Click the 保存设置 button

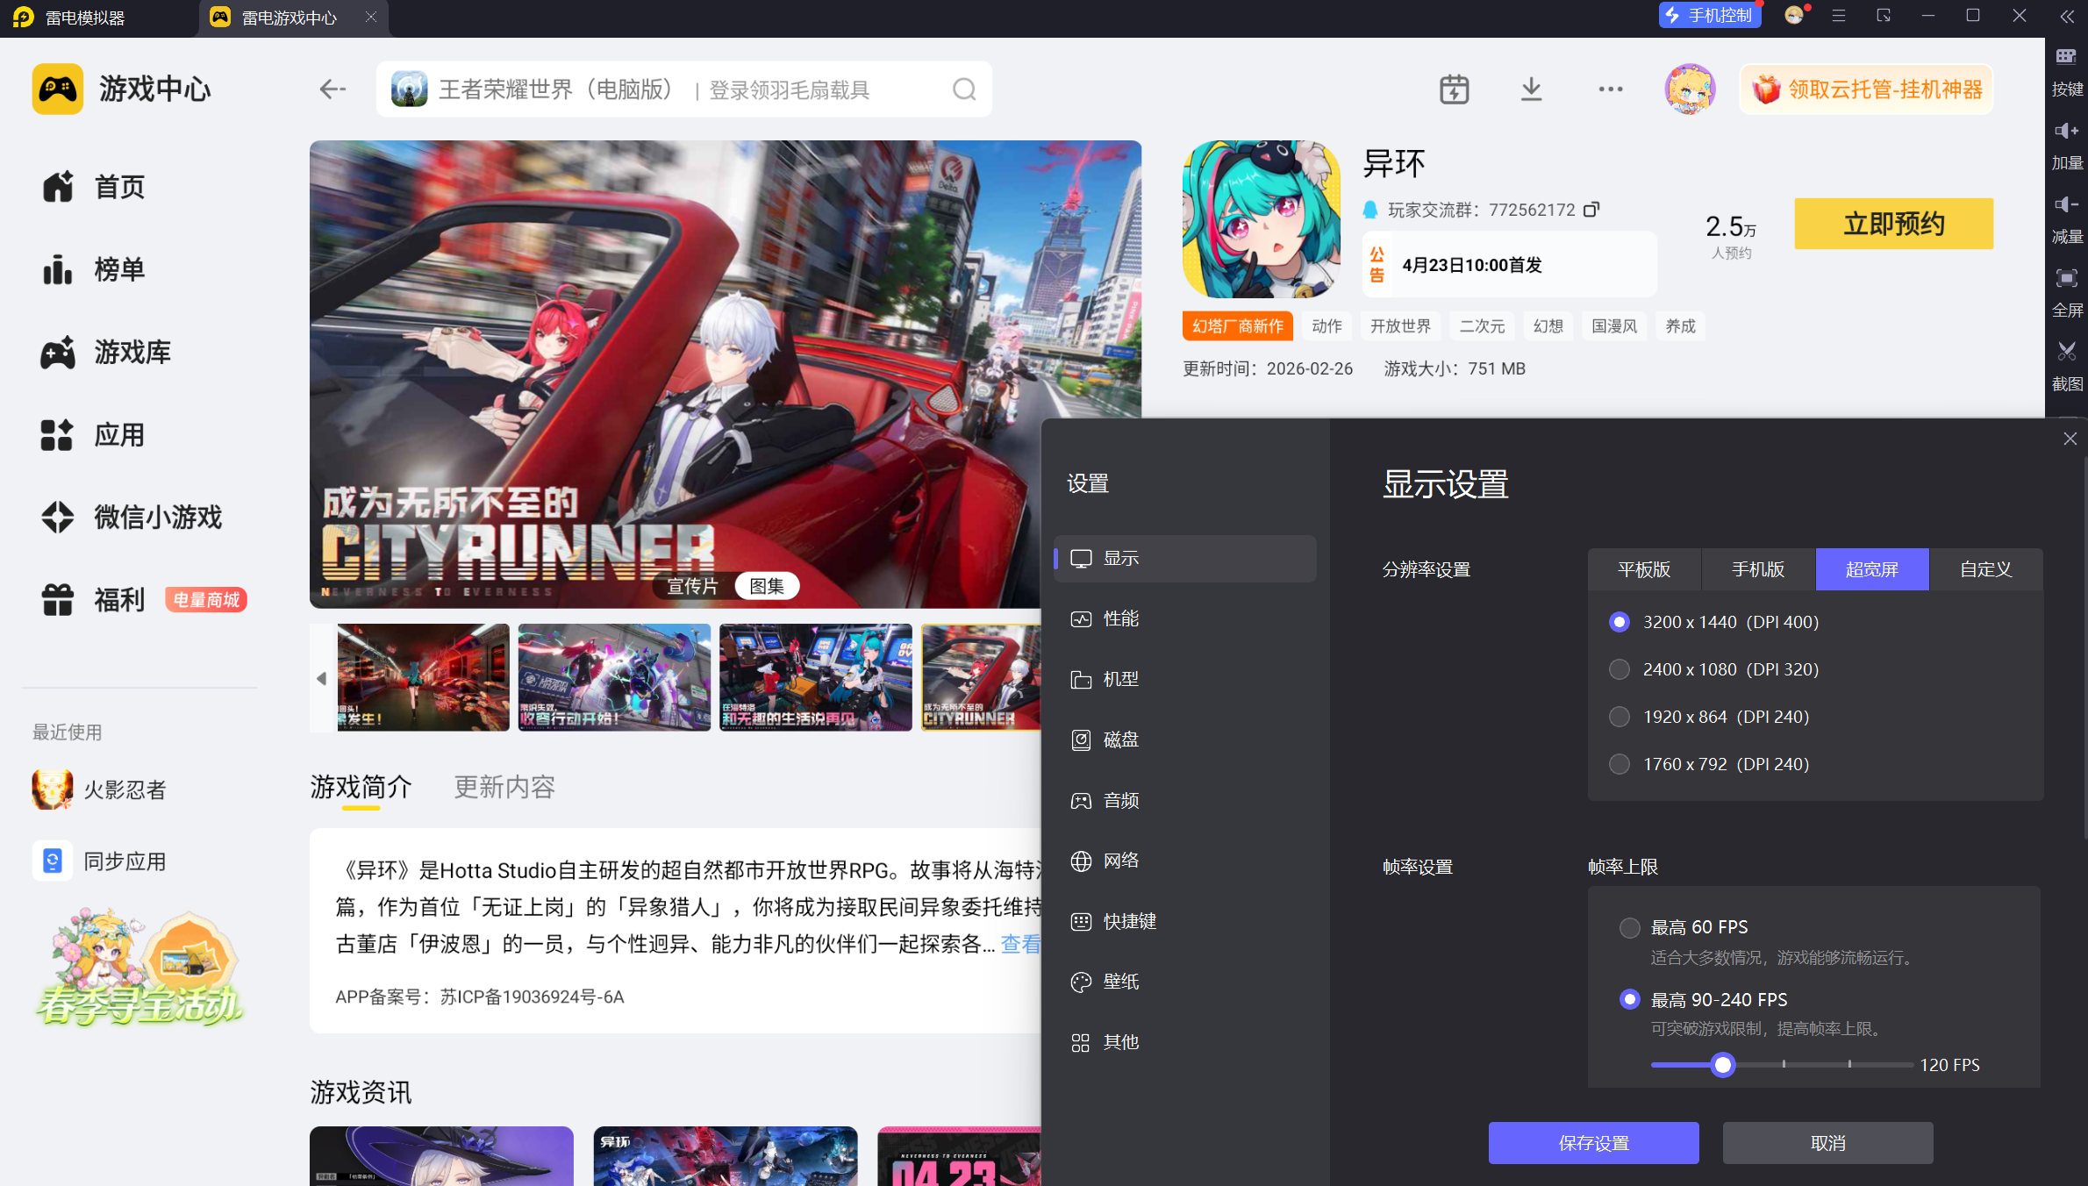pyautogui.click(x=1593, y=1143)
